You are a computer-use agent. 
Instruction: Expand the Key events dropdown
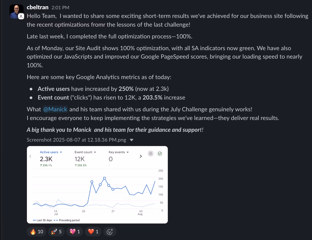click(x=119, y=152)
